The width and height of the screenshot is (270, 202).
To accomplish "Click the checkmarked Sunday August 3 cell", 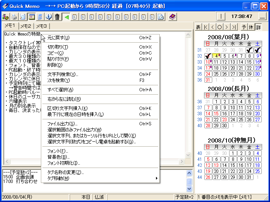I will coord(208,56).
